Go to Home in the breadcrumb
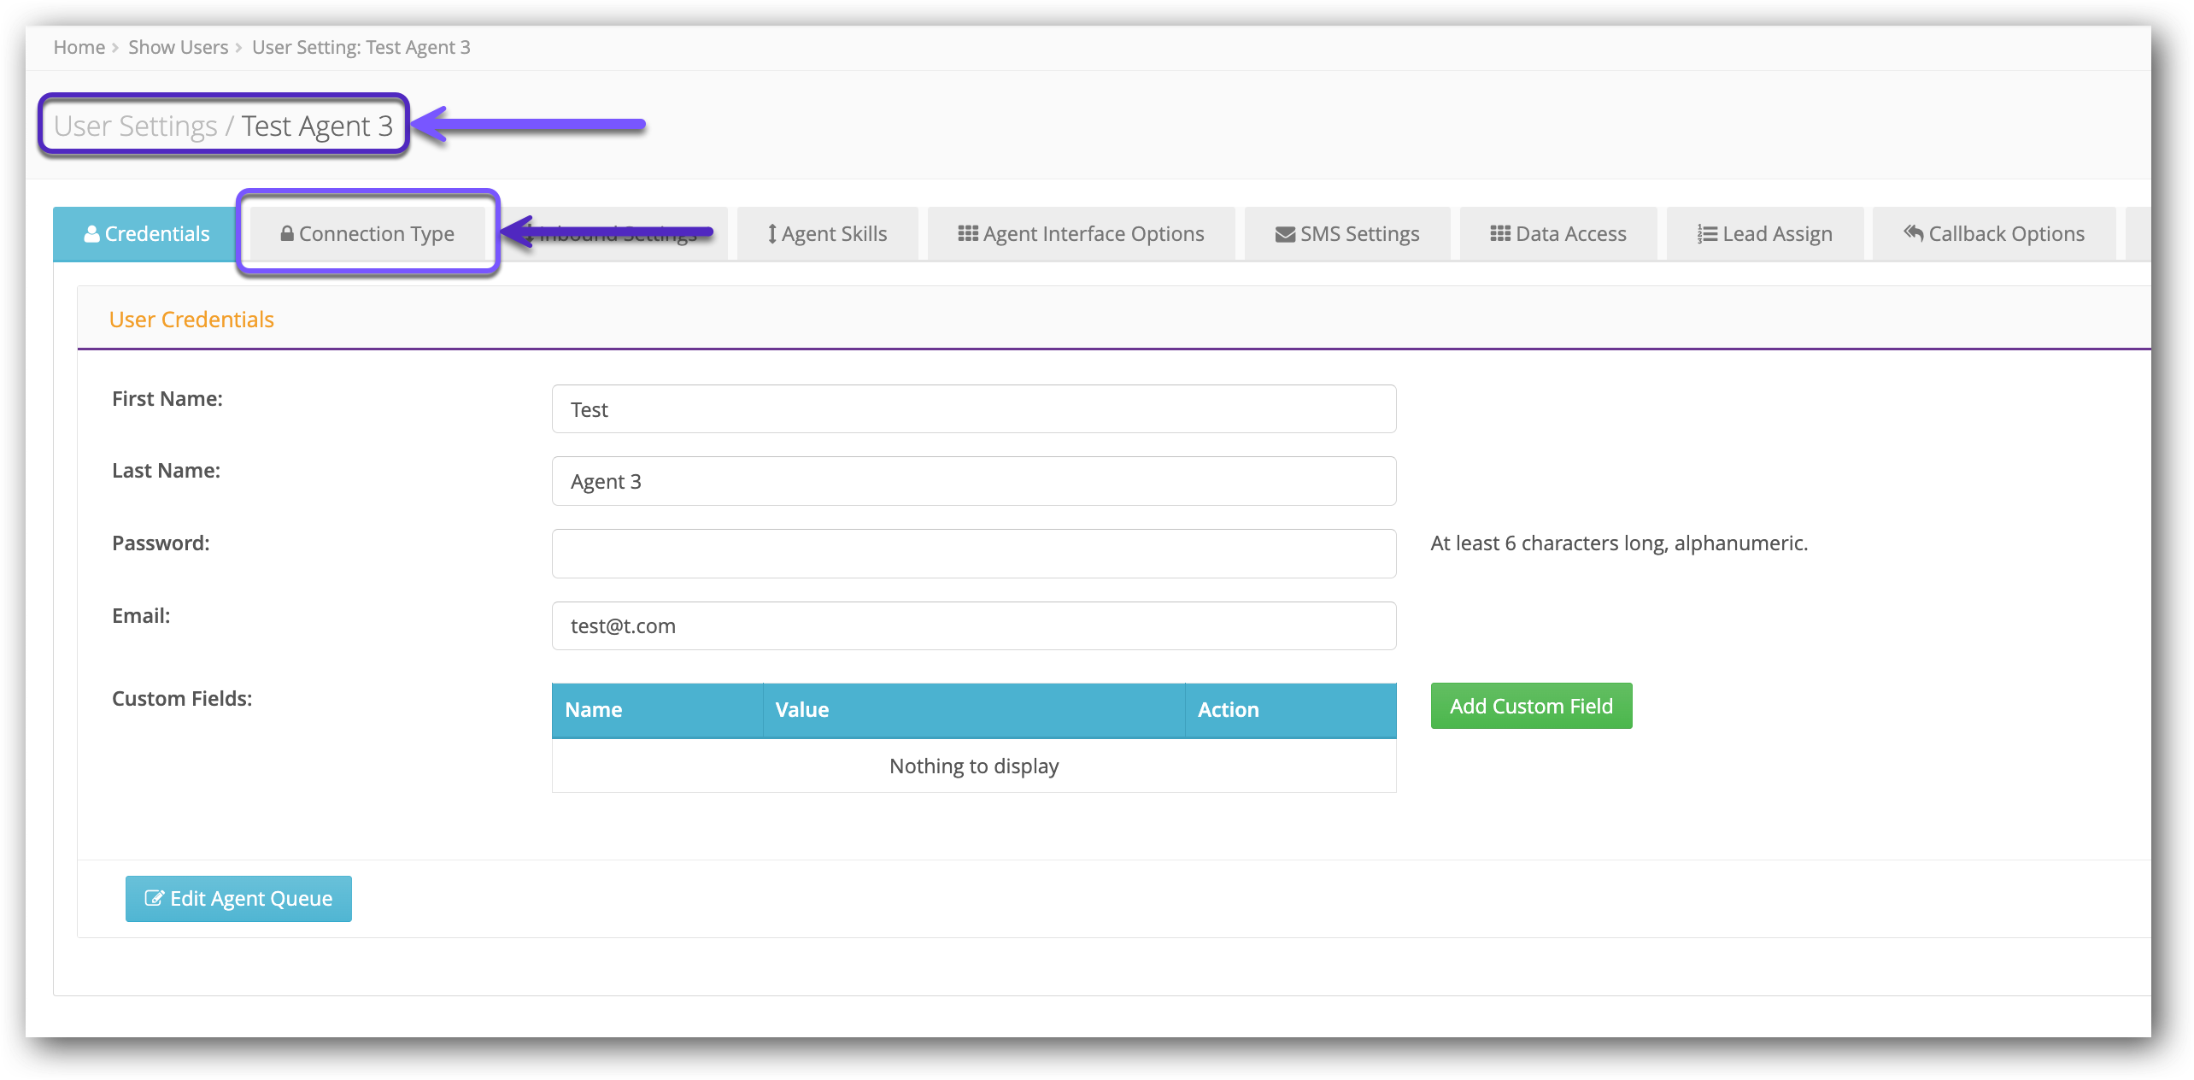The width and height of the screenshot is (2194, 1080). [x=79, y=48]
